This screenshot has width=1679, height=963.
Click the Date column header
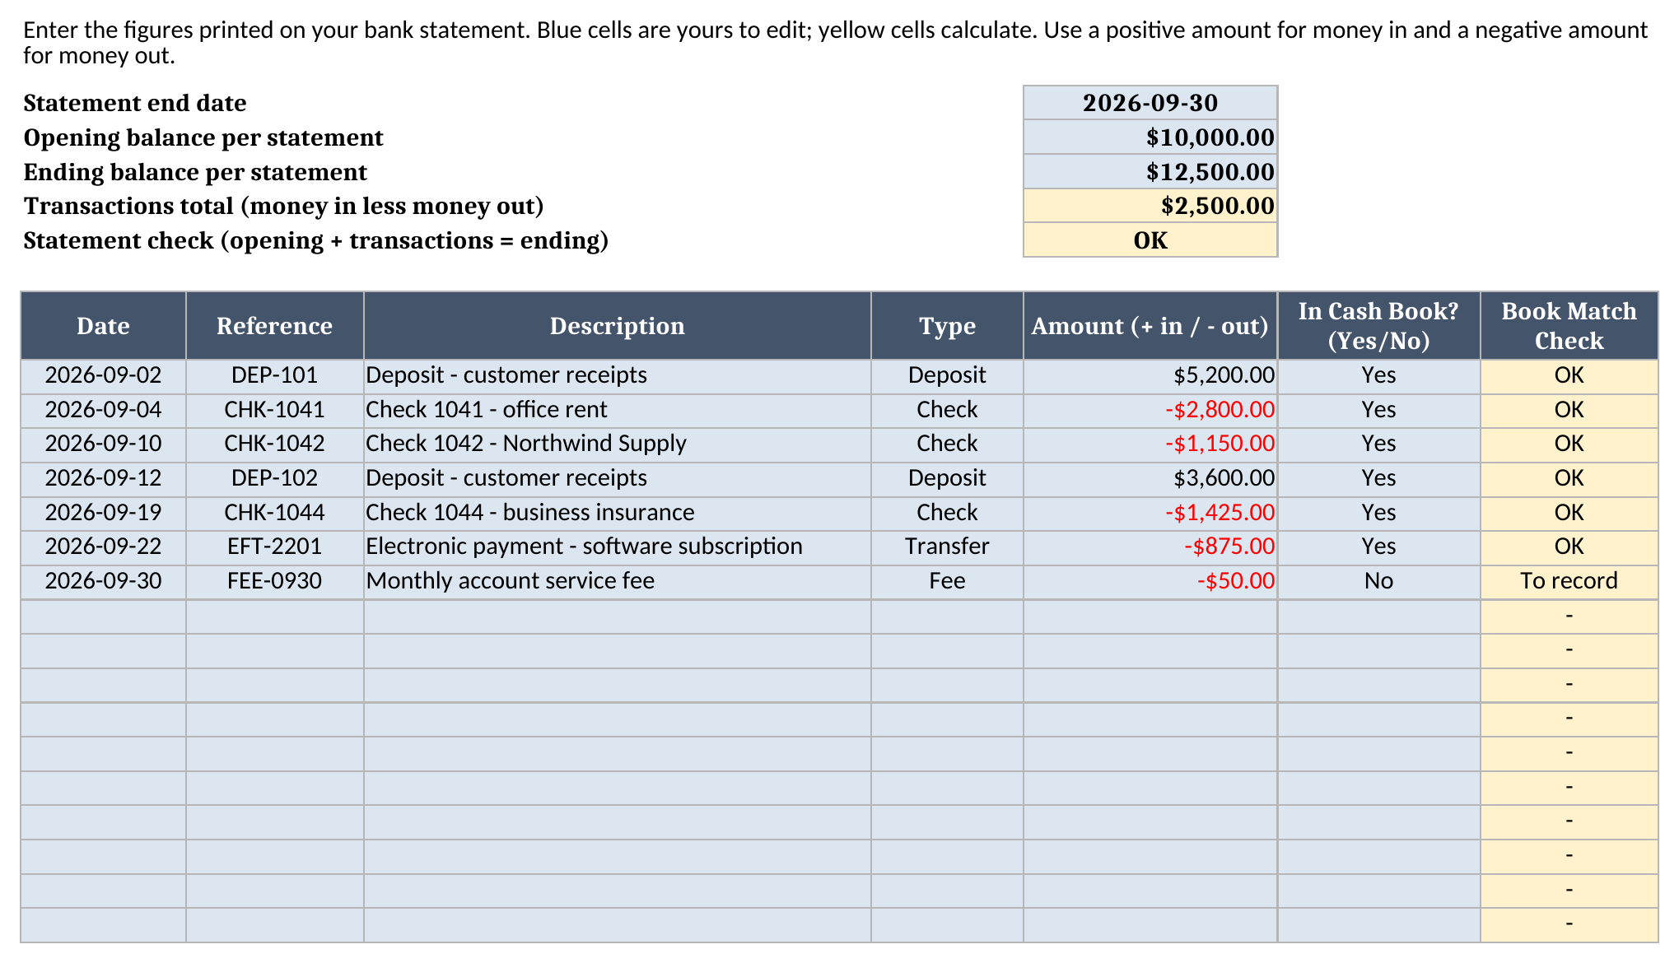tap(104, 326)
